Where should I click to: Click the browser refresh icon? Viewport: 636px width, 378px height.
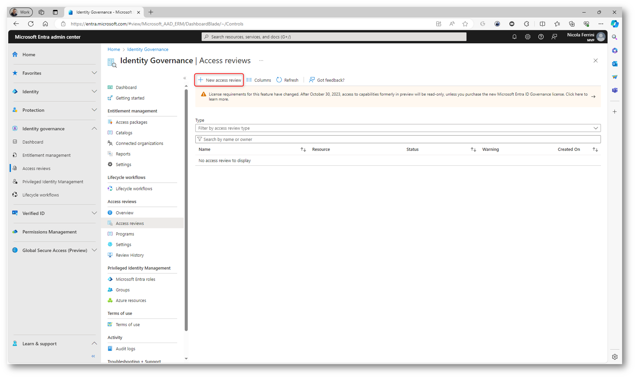pos(31,24)
